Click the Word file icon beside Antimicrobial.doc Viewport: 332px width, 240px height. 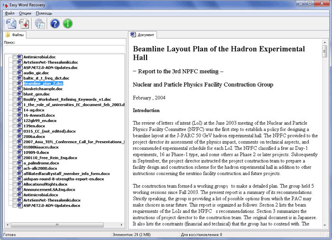pyautogui.click(x=20, y=57)
